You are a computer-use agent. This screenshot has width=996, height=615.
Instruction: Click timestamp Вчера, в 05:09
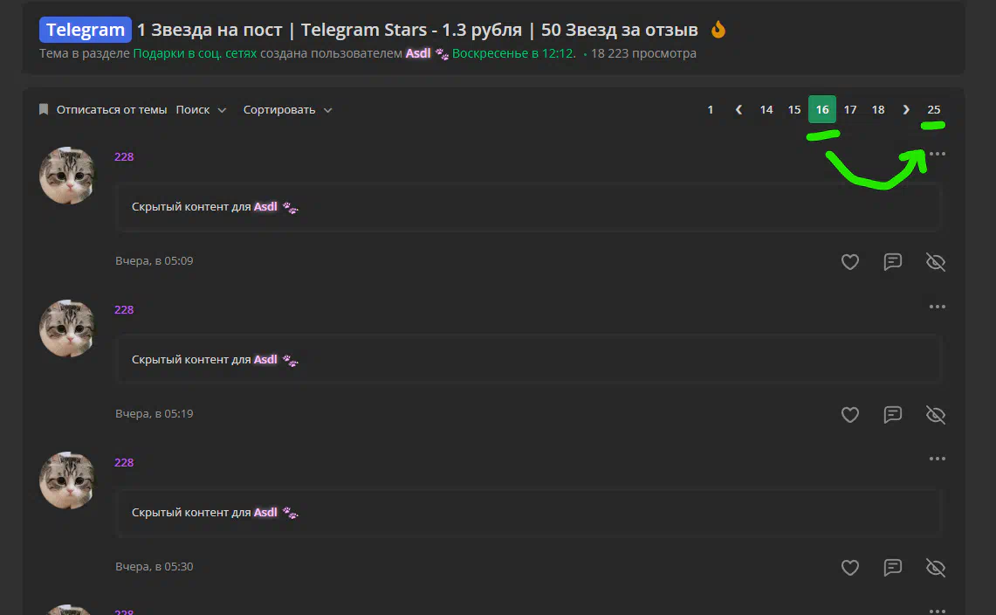tap(155, 260)
